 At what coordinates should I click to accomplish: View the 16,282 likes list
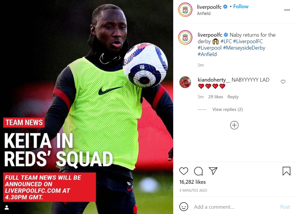[x=193, y=182]
